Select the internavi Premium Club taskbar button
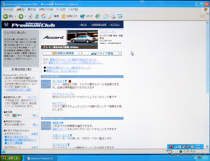This screenshot has width=210, height=161. (x=41, y=158)
